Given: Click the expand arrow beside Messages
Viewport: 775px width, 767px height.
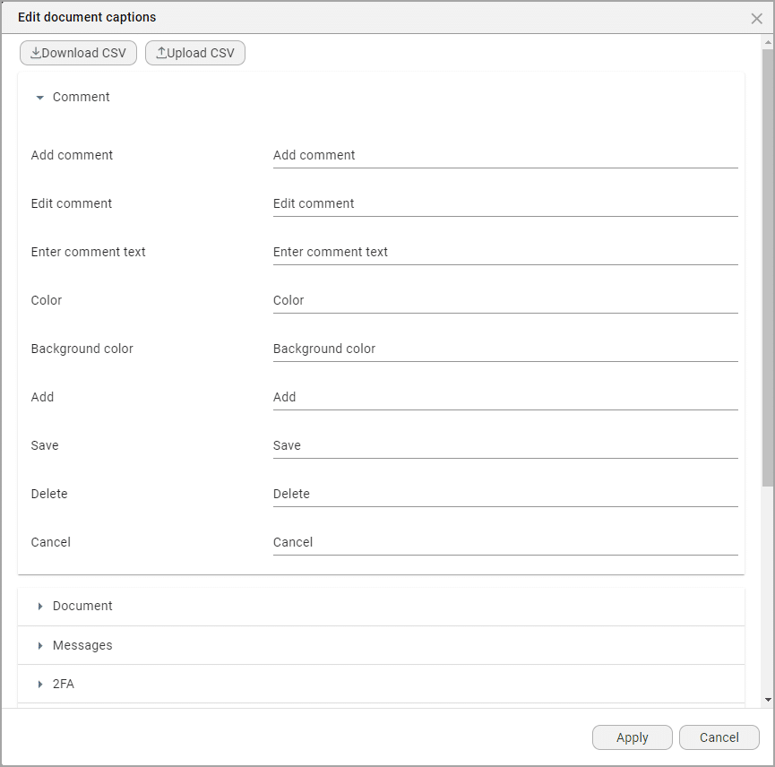Looking at the screenshot, I should 39,645.
